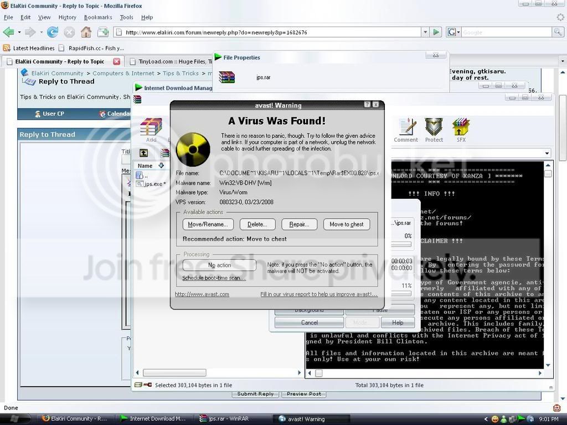Open the Help menu in Firefox
The height and width of the screenshot is (425, 567).
point(147,17)
